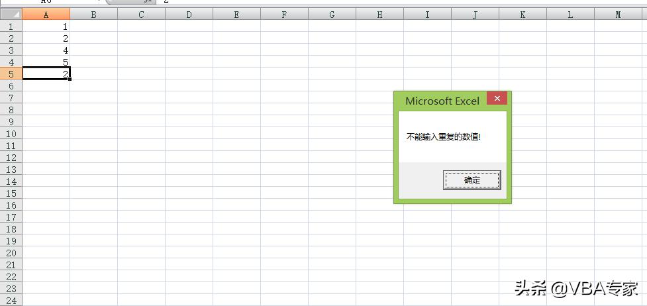647x306 pixels.
Task: Select row 14 header
Action: pyautogui.click(x=11, y=181)
